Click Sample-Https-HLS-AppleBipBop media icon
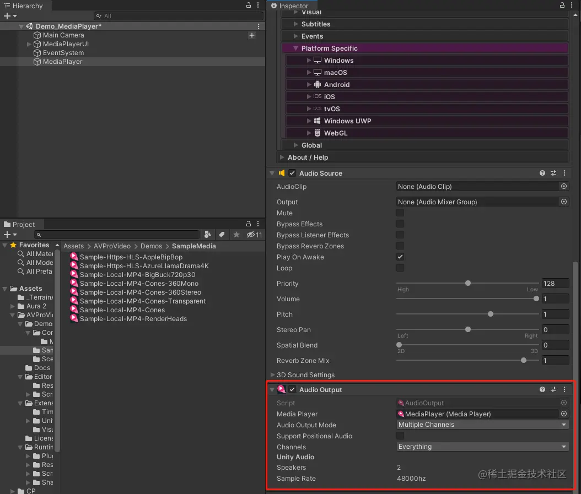The width and height of the screenshot is (581, 494). coord(74,257)
